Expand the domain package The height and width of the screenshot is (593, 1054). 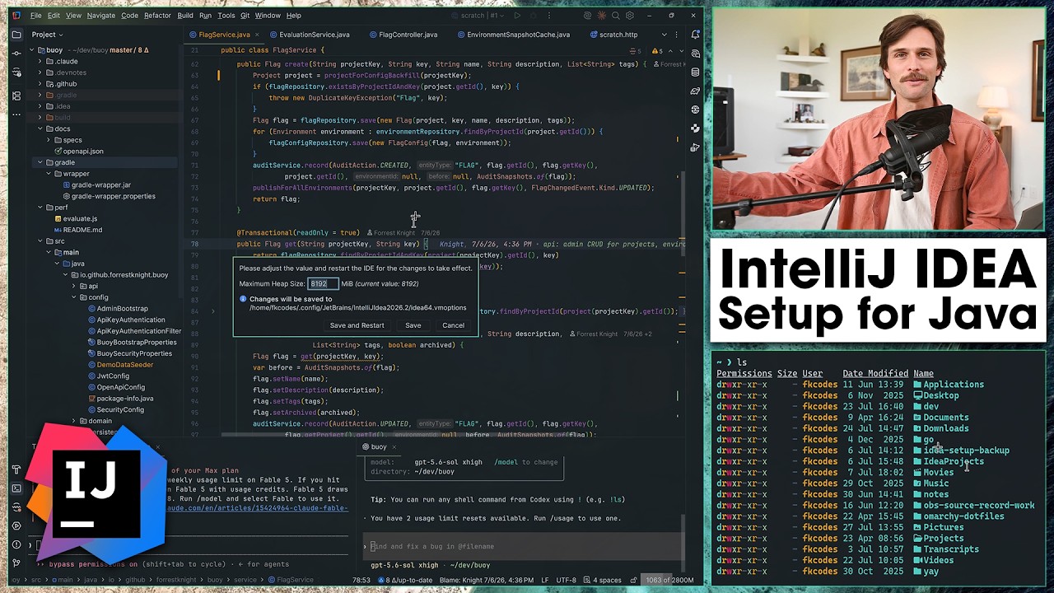pos(73,421)
